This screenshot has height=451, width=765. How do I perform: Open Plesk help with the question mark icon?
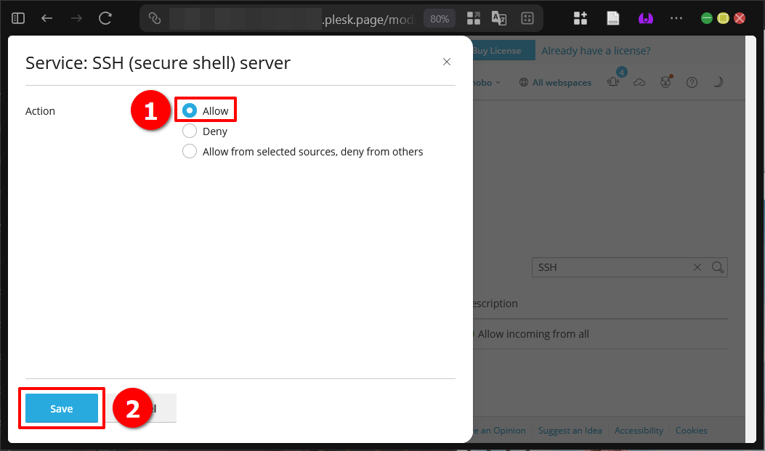692,82
